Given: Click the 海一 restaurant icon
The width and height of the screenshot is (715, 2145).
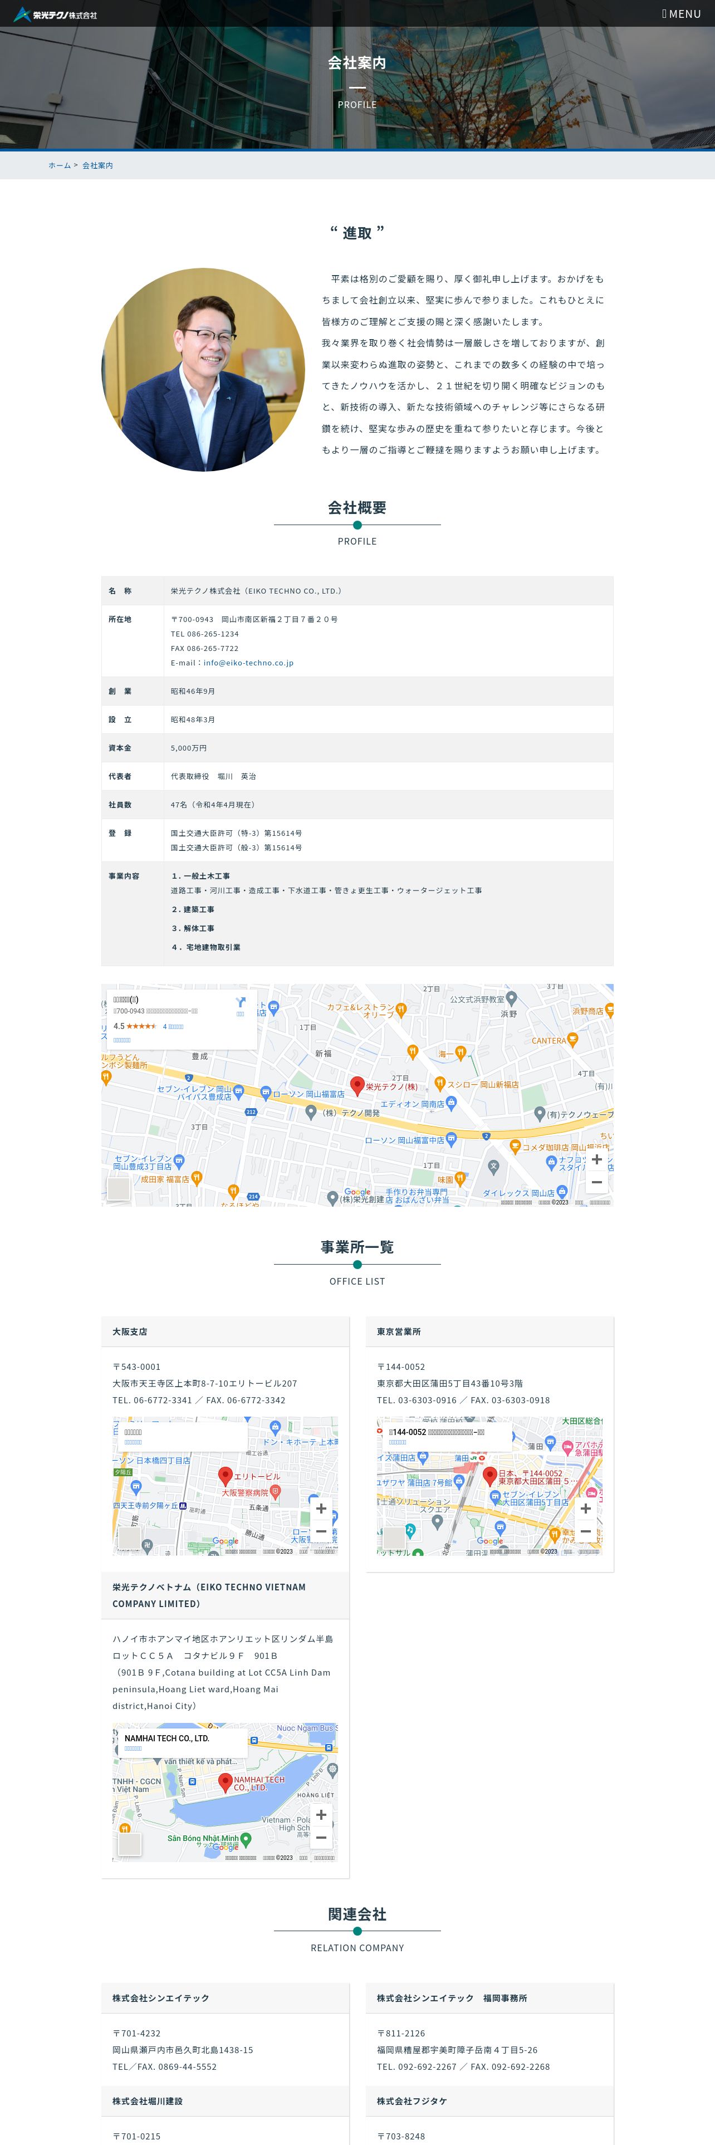Looking at the screenshot, I should pos(461,1054).
